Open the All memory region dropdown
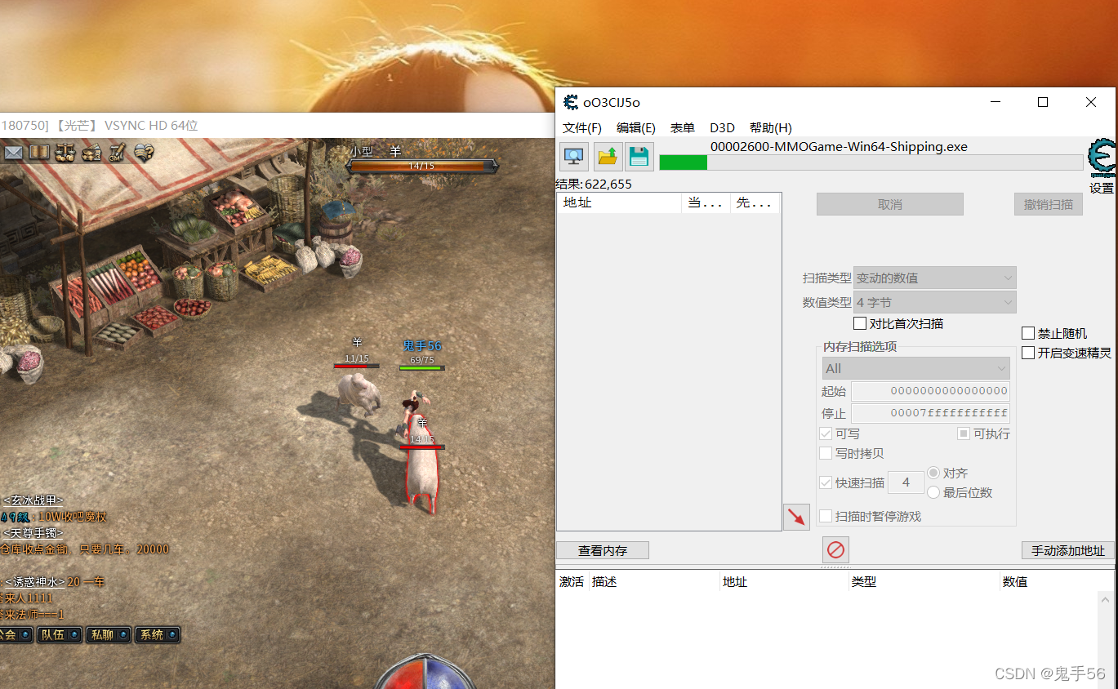 [x=915, y=368]
